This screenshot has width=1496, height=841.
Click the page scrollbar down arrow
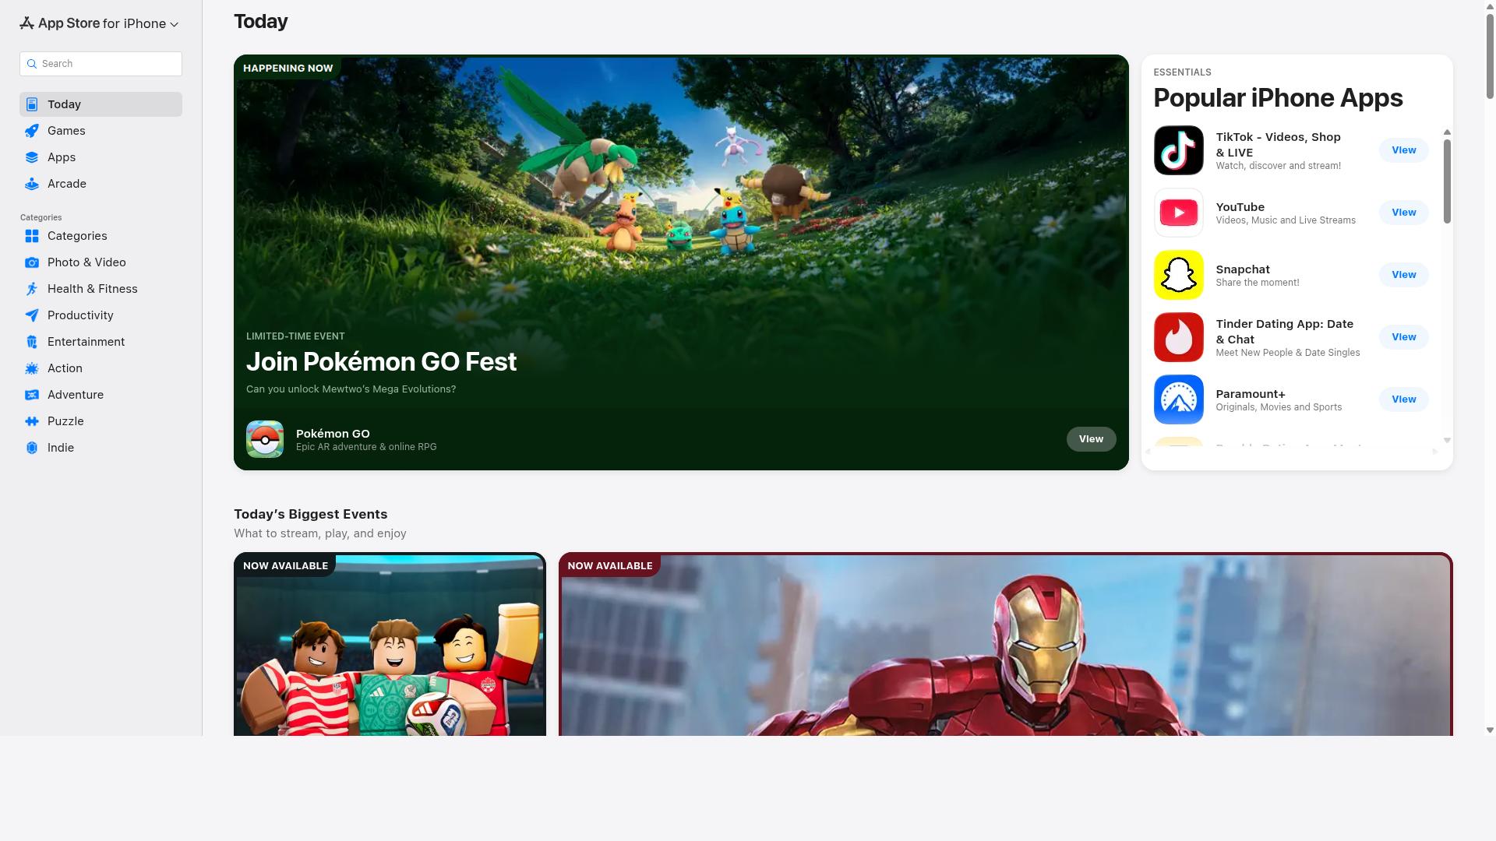tap(1490, 730)
